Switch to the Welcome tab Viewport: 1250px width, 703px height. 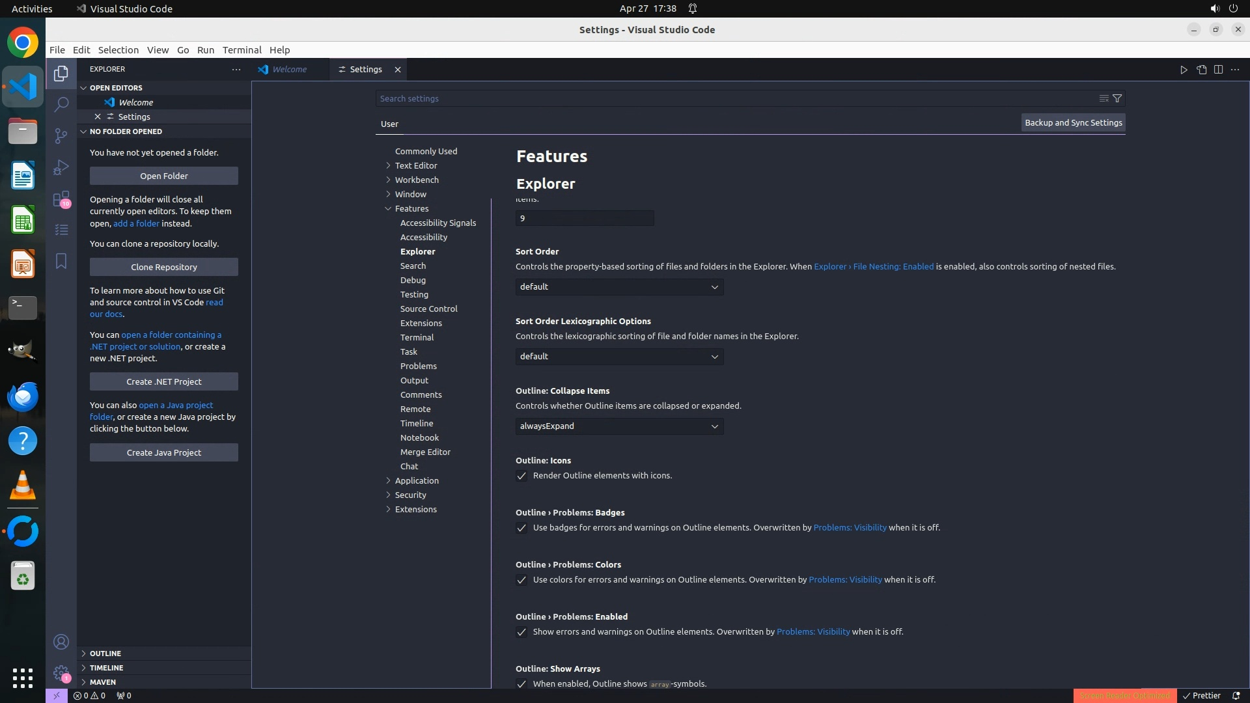coord(289,69)
